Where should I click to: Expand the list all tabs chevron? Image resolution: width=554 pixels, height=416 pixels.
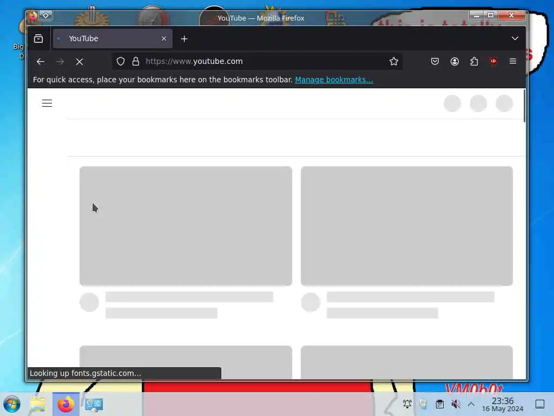point(515,38)
